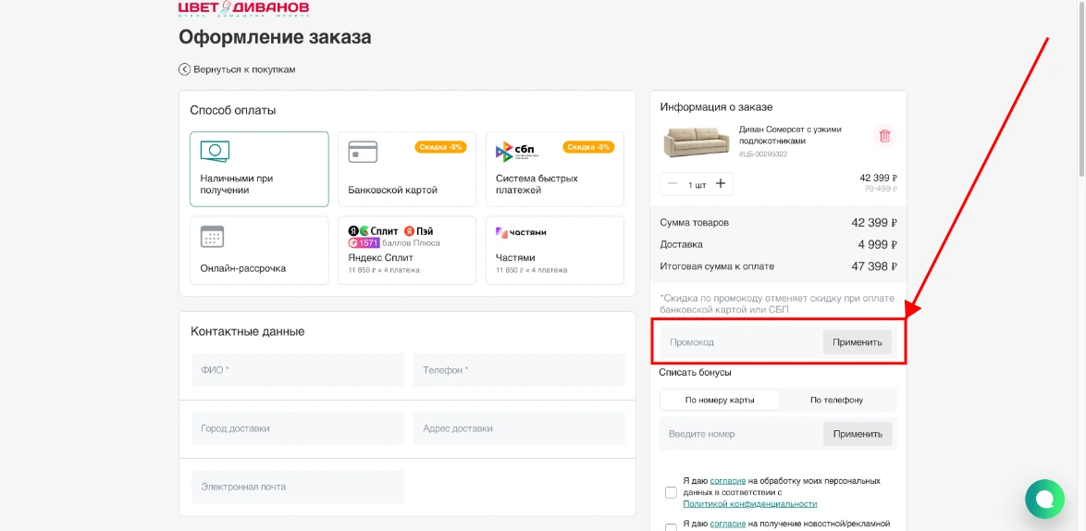Focus the Телефон input field
The image size is (1086, 531).
[x=519, y=370]
